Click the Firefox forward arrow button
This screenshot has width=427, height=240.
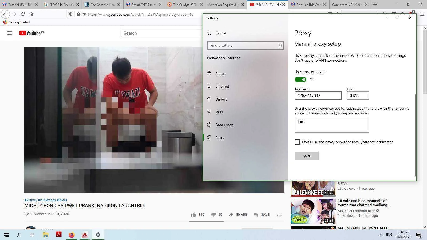pos(14,14)
